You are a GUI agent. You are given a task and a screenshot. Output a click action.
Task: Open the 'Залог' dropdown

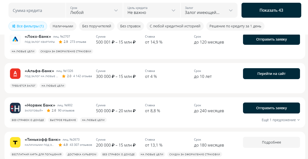point(209,10)
